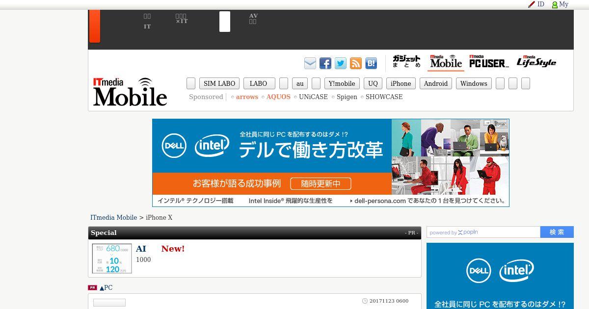Click blank button between LABO and au

284,83
